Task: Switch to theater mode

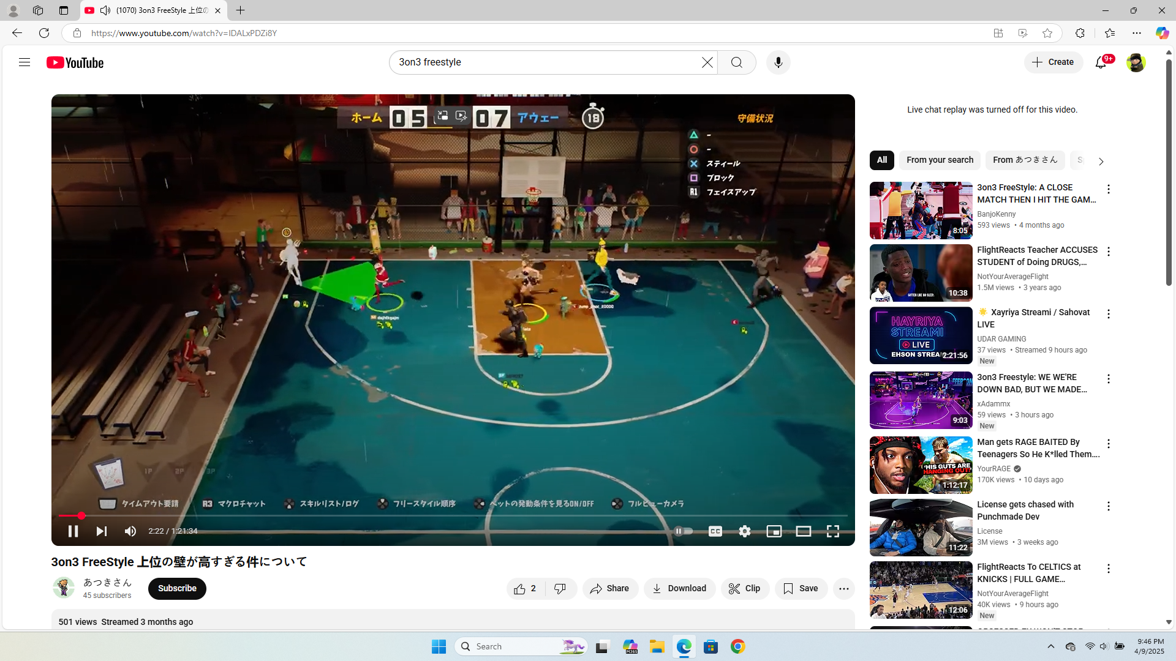Action: (x=804, y=531)
